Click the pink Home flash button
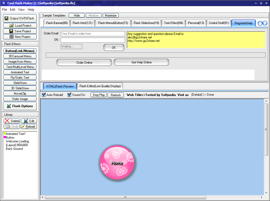The image size is (270, 201). point(117,162)
